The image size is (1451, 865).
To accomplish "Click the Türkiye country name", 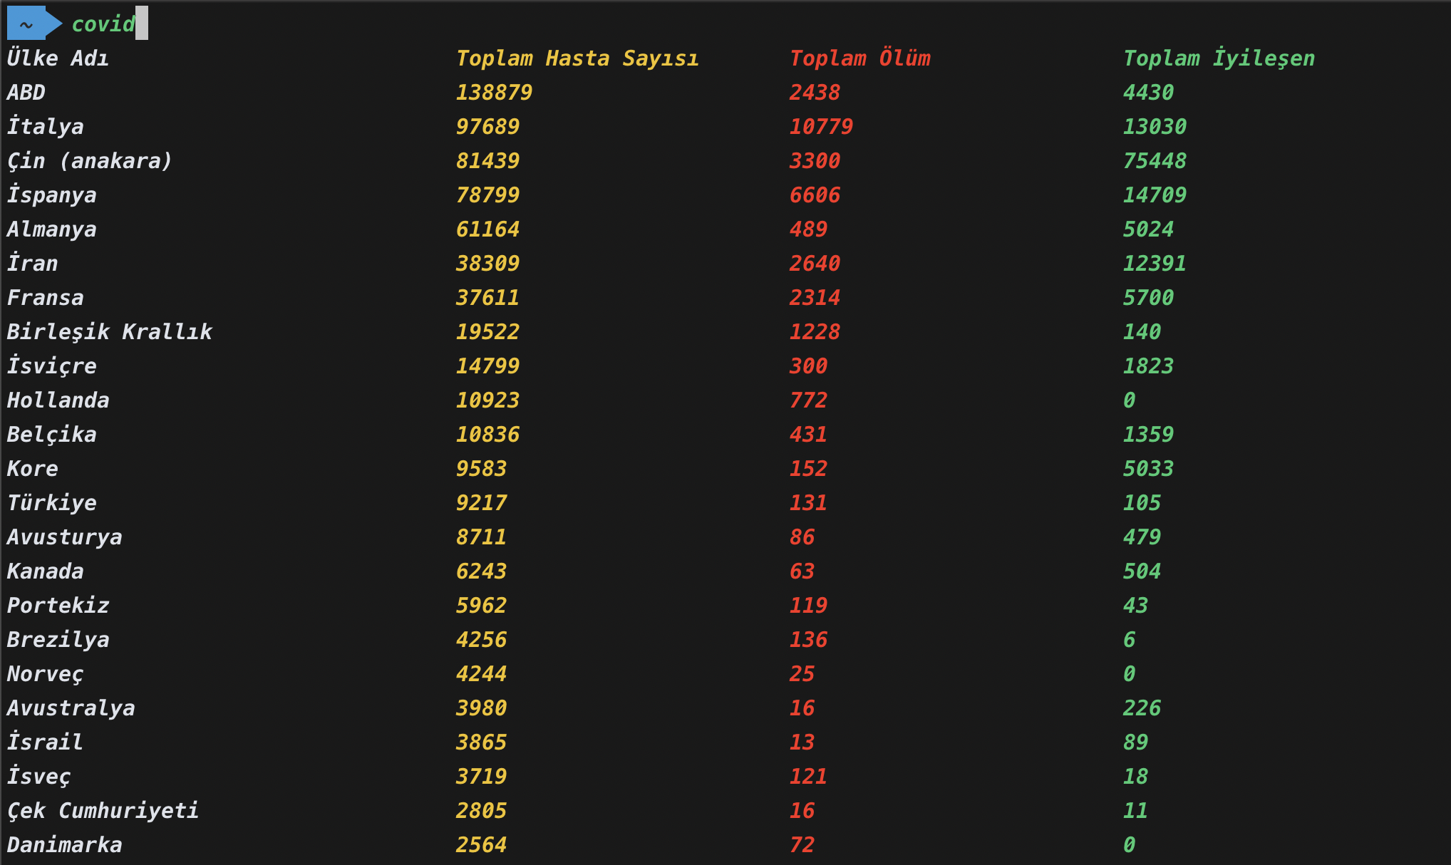I will 51,503.
